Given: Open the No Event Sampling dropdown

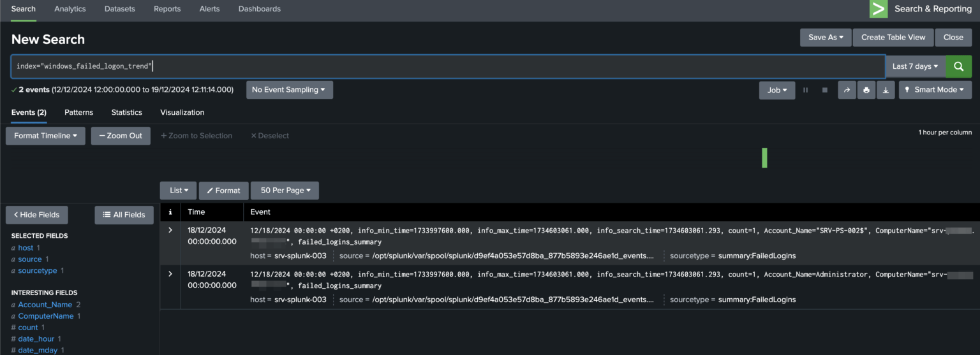Looking at the screenshot, I should (x=289, y=90).
